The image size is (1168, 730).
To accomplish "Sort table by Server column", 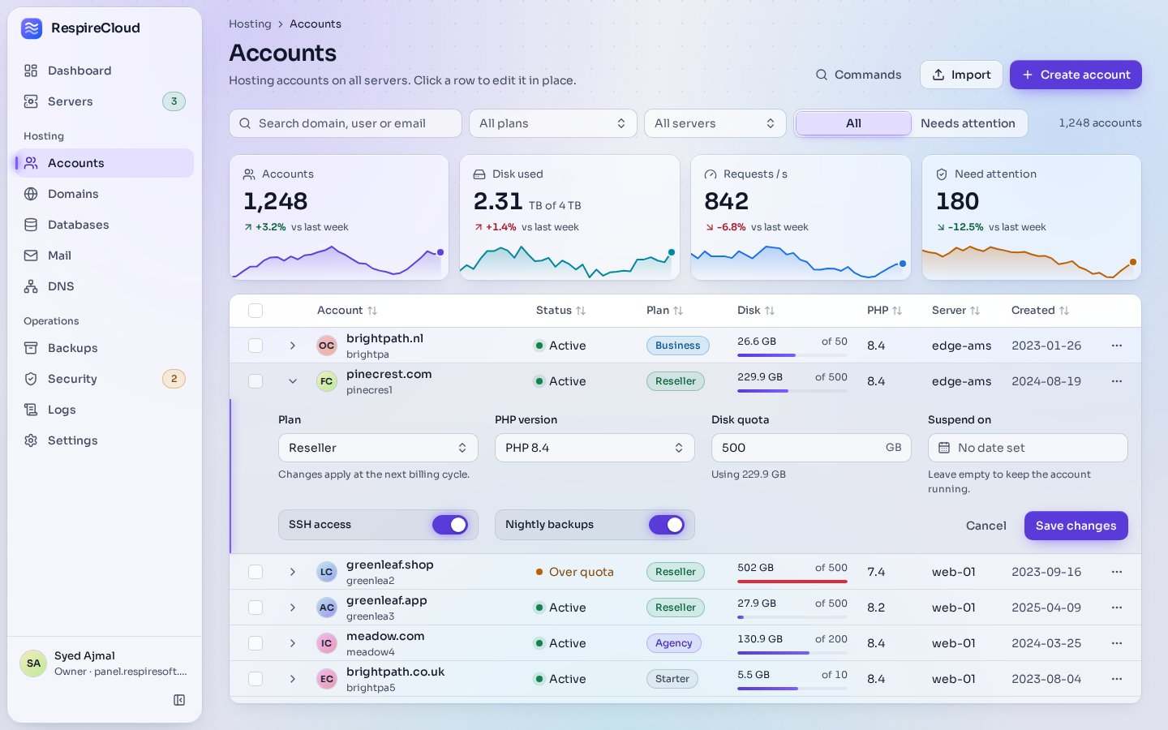I will pos(955,311).
